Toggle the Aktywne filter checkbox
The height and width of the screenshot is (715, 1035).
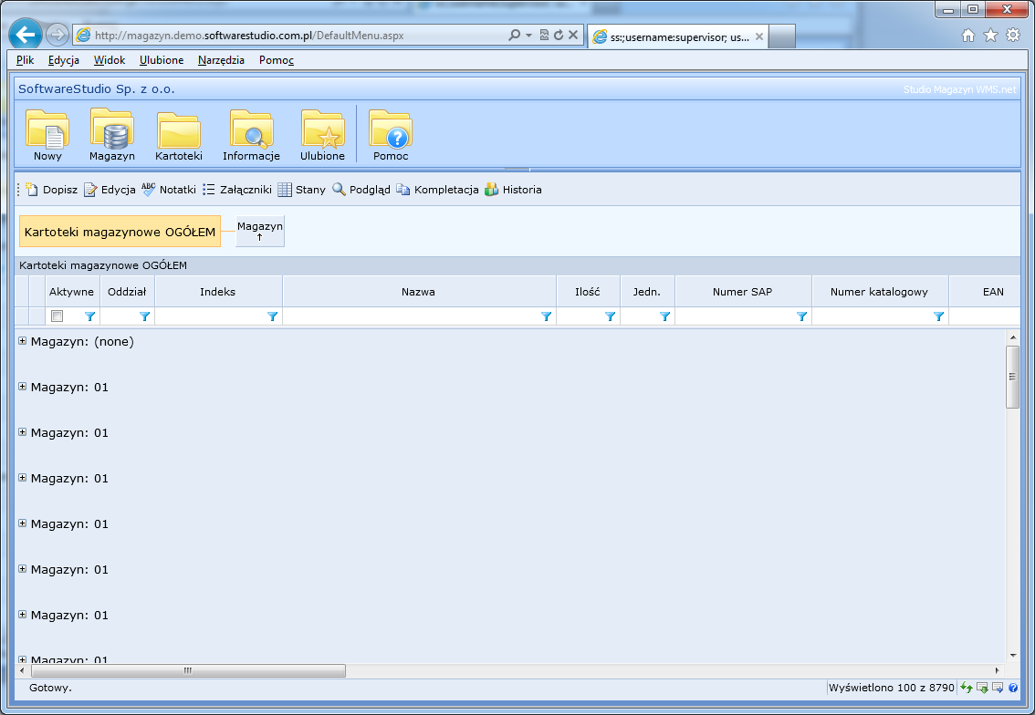[x=57, y=316]
